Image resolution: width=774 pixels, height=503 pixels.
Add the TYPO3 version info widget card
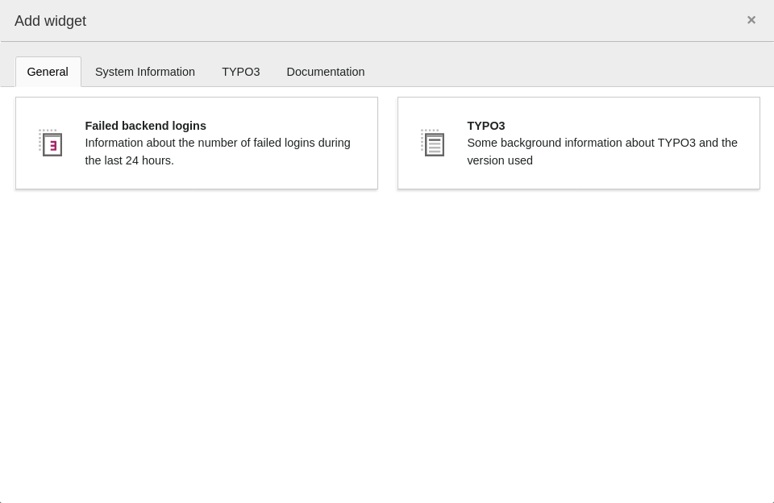click(578, 177)
